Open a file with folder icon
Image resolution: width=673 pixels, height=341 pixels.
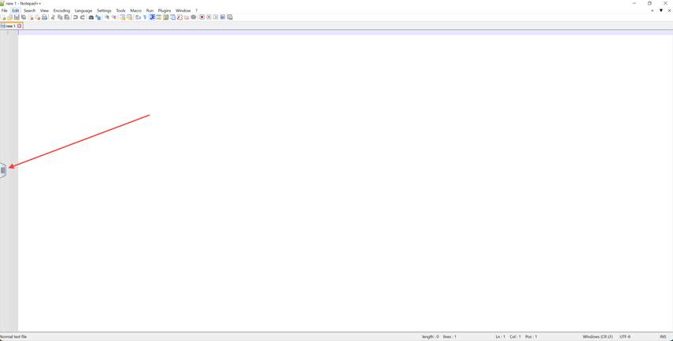pyautogui.click(x=9, y=17)
